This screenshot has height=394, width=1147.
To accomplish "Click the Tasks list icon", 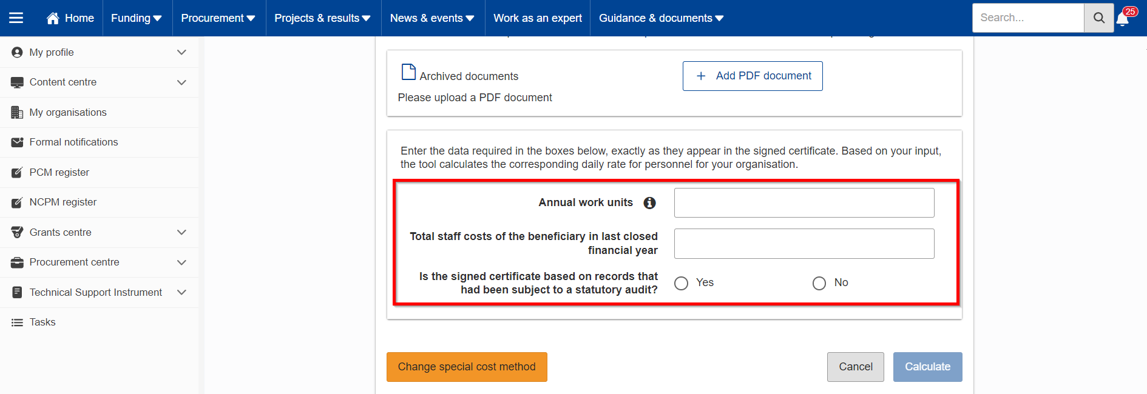I will click(x=17, y=322).
